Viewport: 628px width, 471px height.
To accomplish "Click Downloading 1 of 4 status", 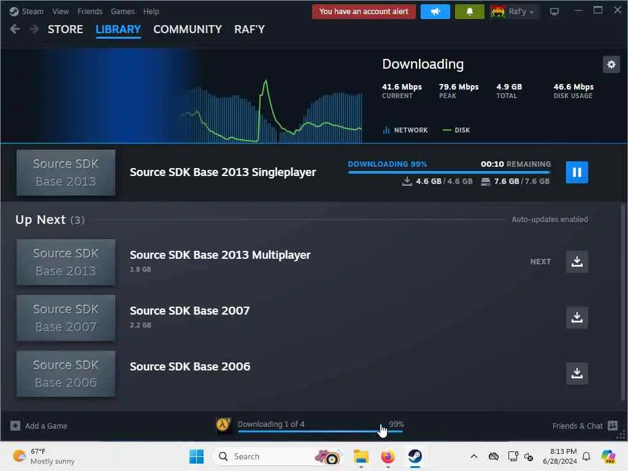I will [x=270, y=424].
